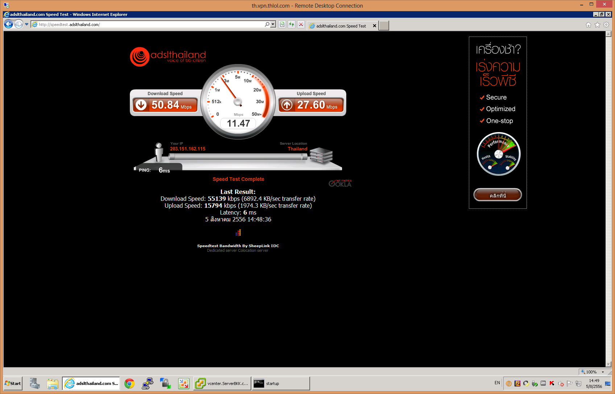Switch to the adslthailand.com IE taskbar window
The width and height of the screenshot is (615, 394).
pyautogui.click(x=91, y=384)
